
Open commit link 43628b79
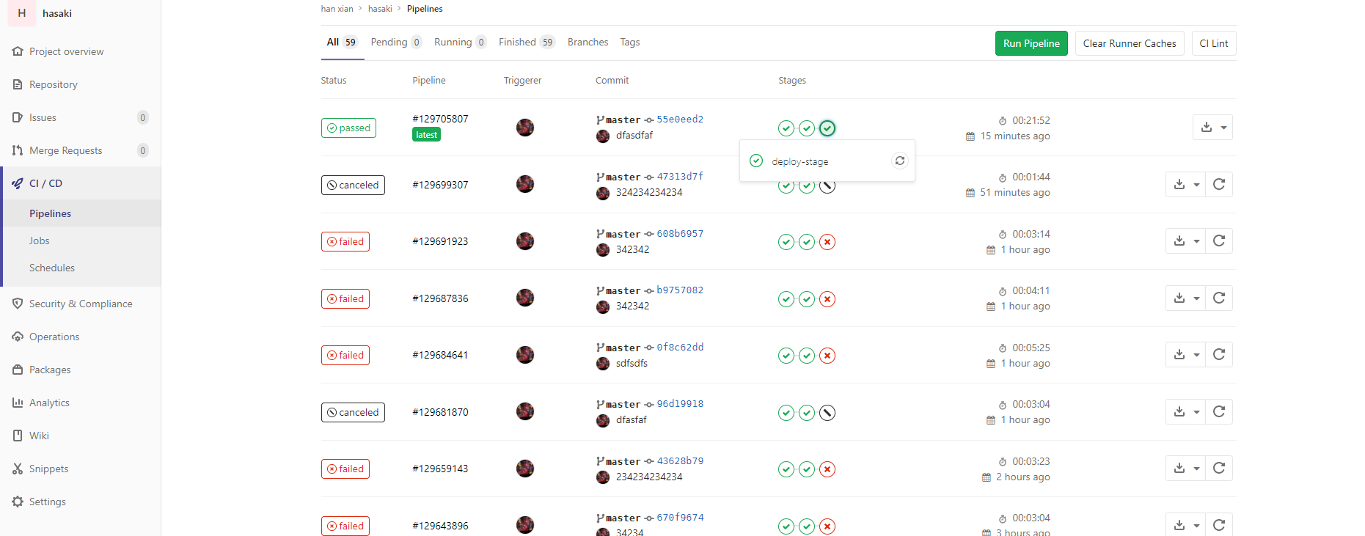click(680, 460)
